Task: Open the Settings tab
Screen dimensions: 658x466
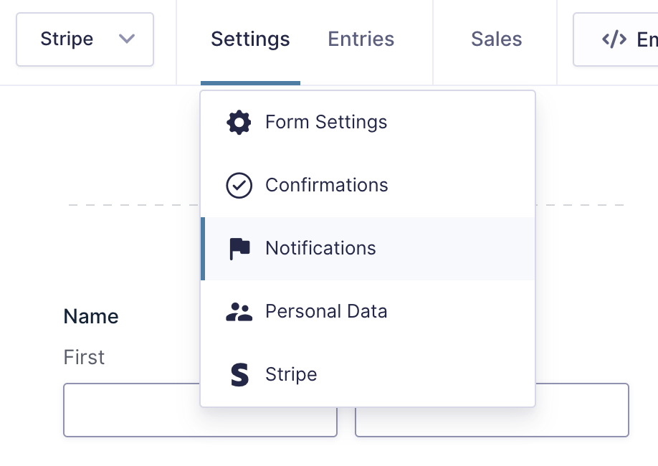Action: (250, 39)
